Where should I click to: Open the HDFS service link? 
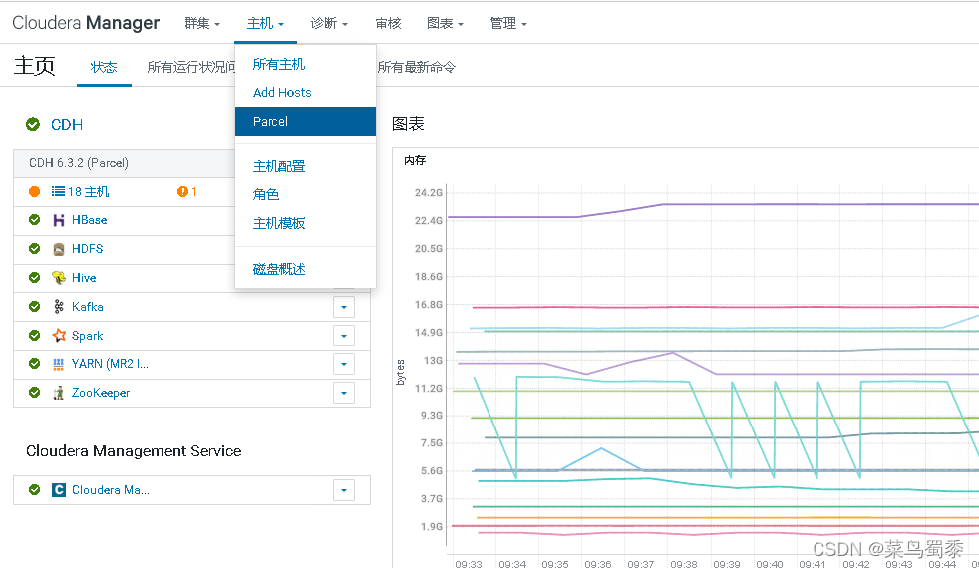pos(88,249)
